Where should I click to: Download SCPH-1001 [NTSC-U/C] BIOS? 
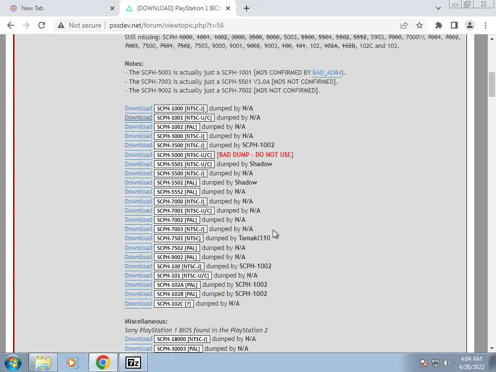point(138,118)
